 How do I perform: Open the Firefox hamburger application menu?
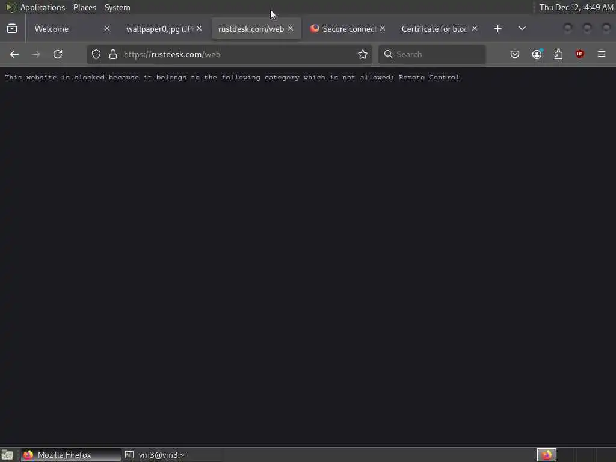pyautogui.click(x=602, y=54)
